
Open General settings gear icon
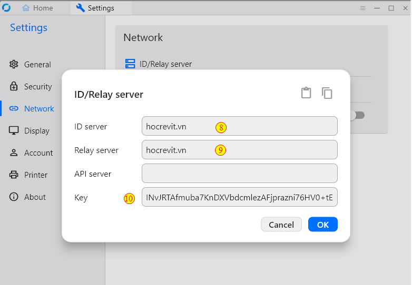(14, 64)
